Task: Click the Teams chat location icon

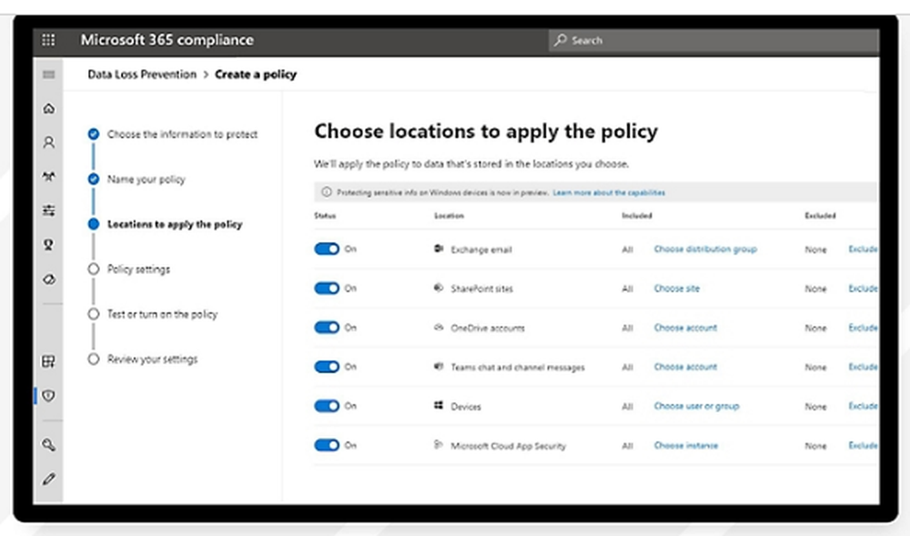Action: (439, 367)
